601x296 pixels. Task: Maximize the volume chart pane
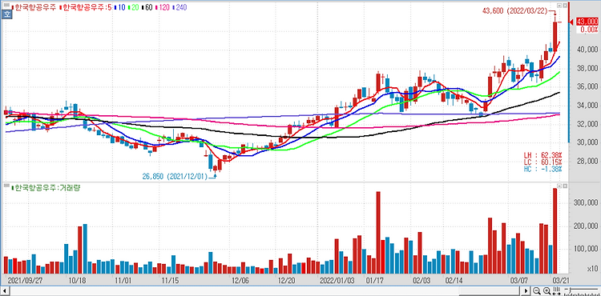click(x=559, y=186)
